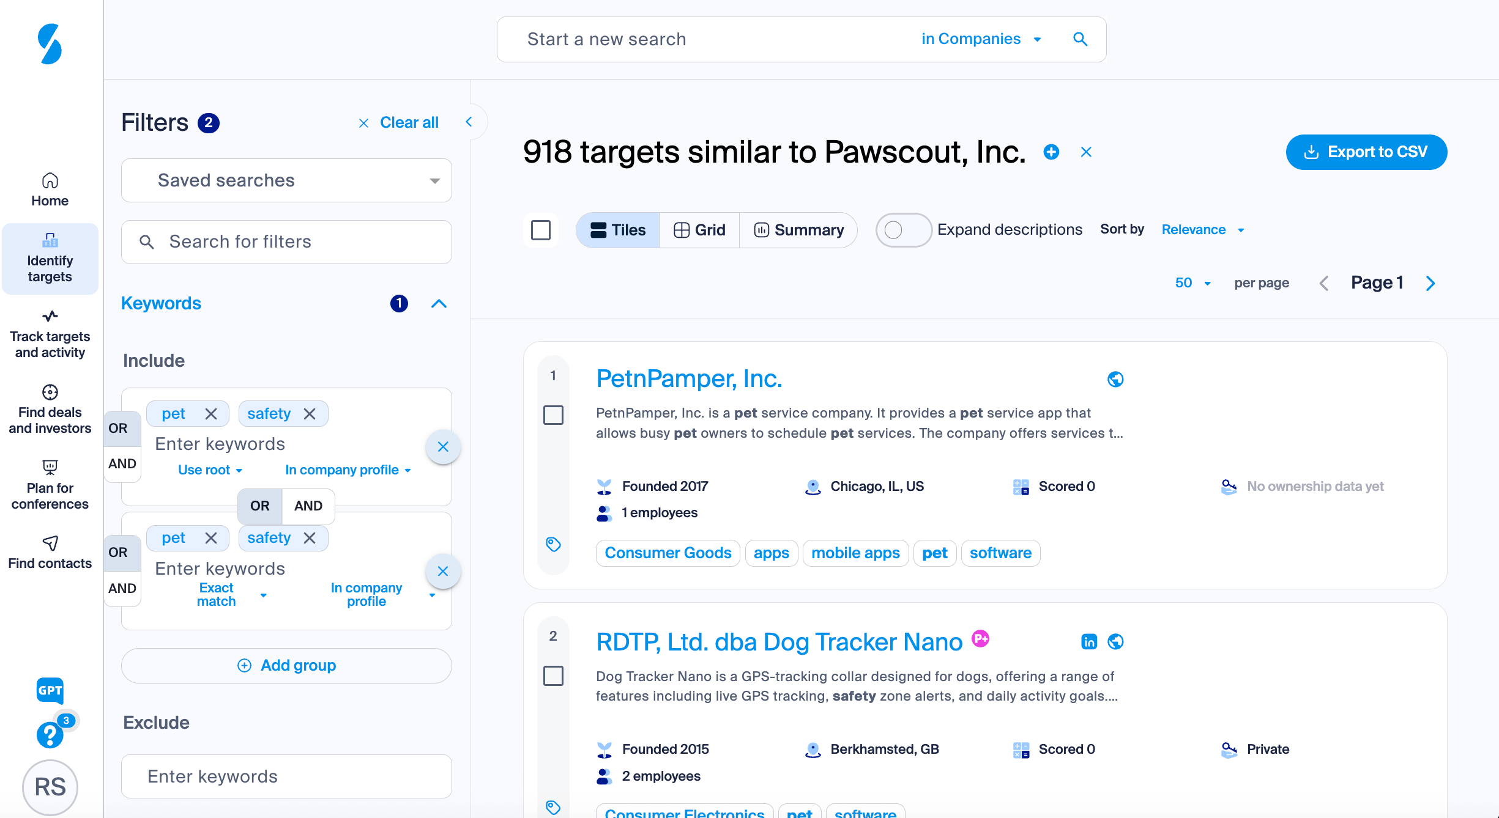This screenshot has height=818, width=1499.
Task: Click the Add group button
Action: (286, 665)
